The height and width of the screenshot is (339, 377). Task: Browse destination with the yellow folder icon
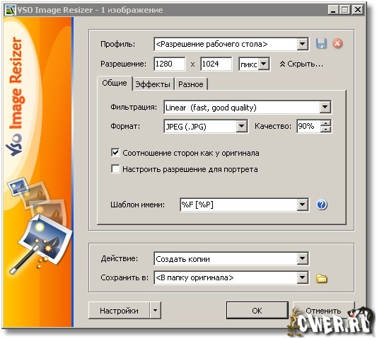point(321,278)
